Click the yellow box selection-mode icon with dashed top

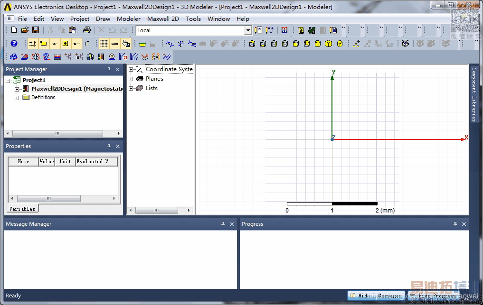pyautogui.click(x=142, y=43)
